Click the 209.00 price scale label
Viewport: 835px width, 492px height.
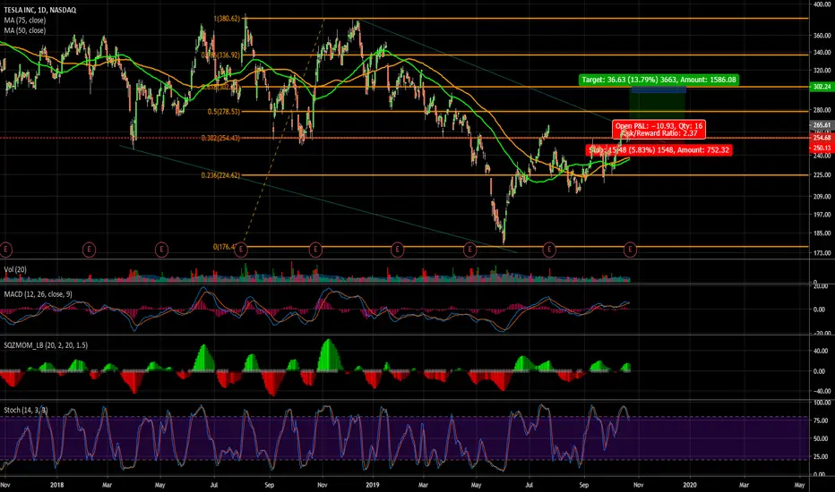[x=822, y=196]
